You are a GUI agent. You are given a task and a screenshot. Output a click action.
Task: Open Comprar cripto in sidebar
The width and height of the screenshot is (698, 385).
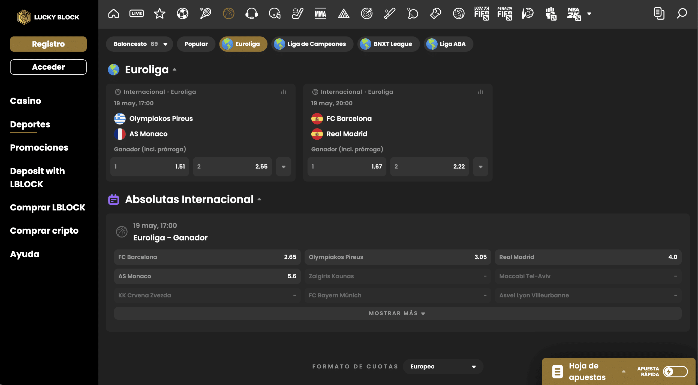tap(44, 231)
